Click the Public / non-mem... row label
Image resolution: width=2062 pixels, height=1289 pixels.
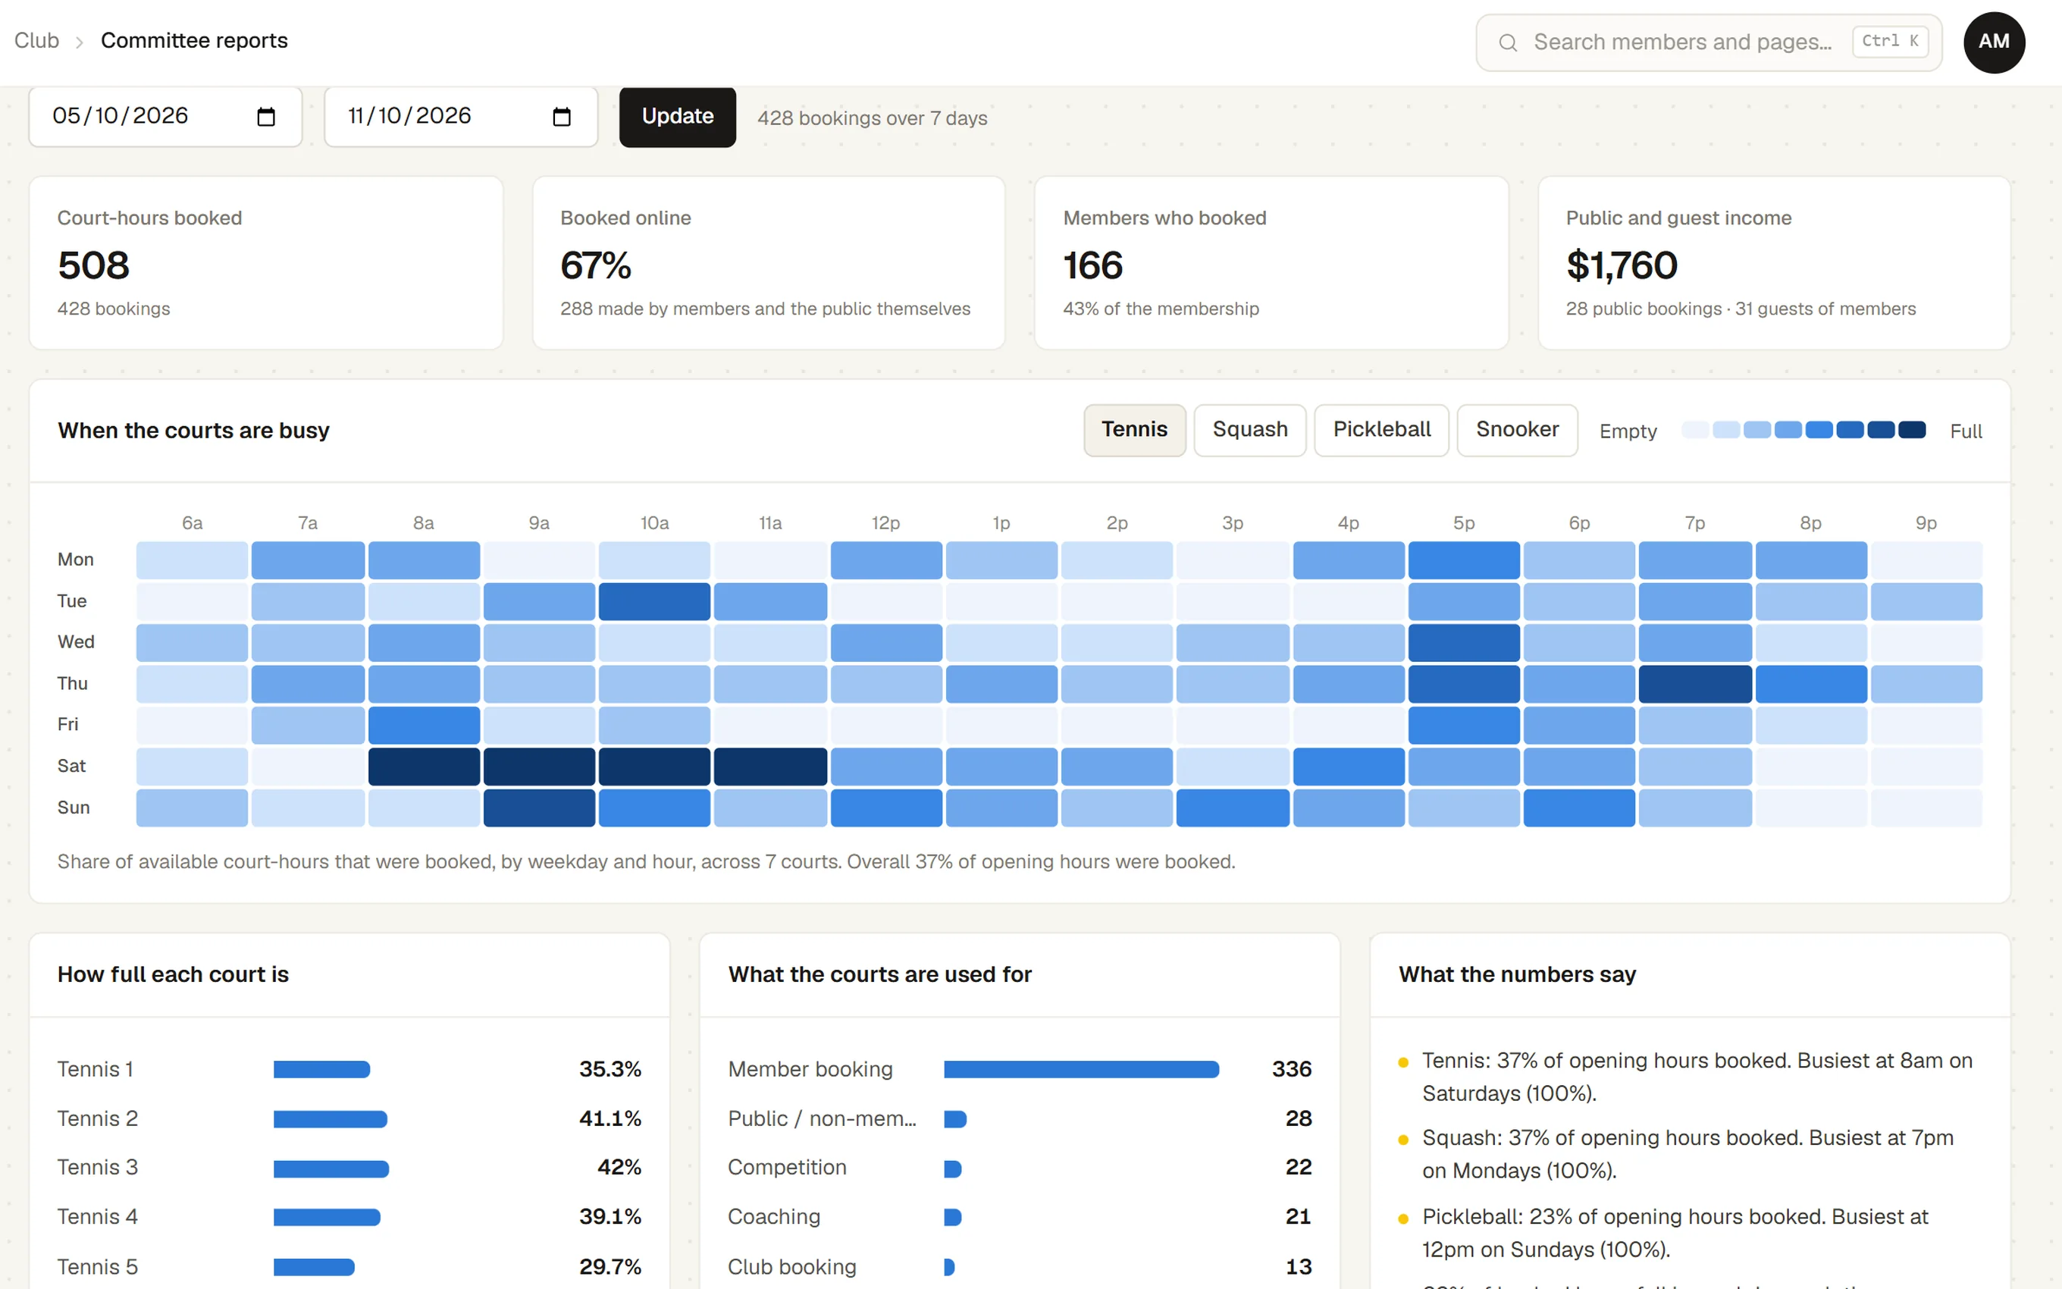[x=823, y=1118]
